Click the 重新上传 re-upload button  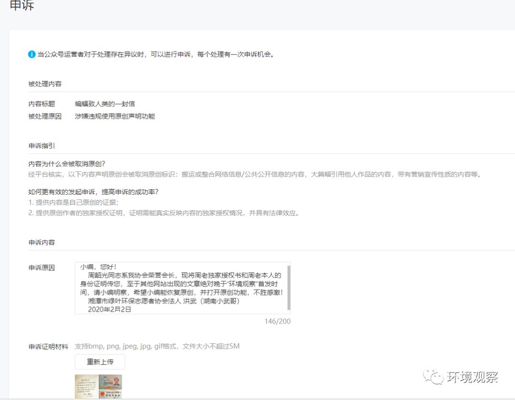coord(100,362)
